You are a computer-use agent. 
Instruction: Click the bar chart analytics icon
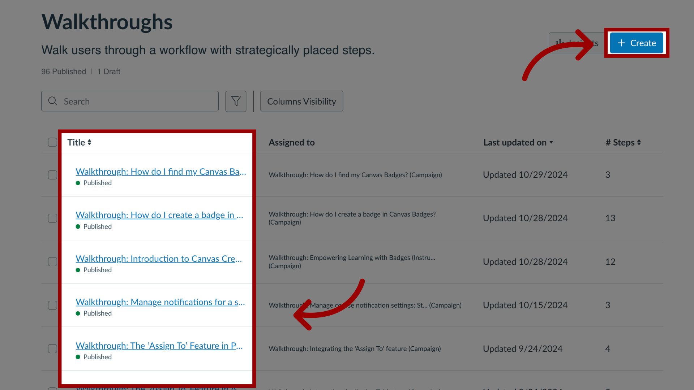point(559,42)
